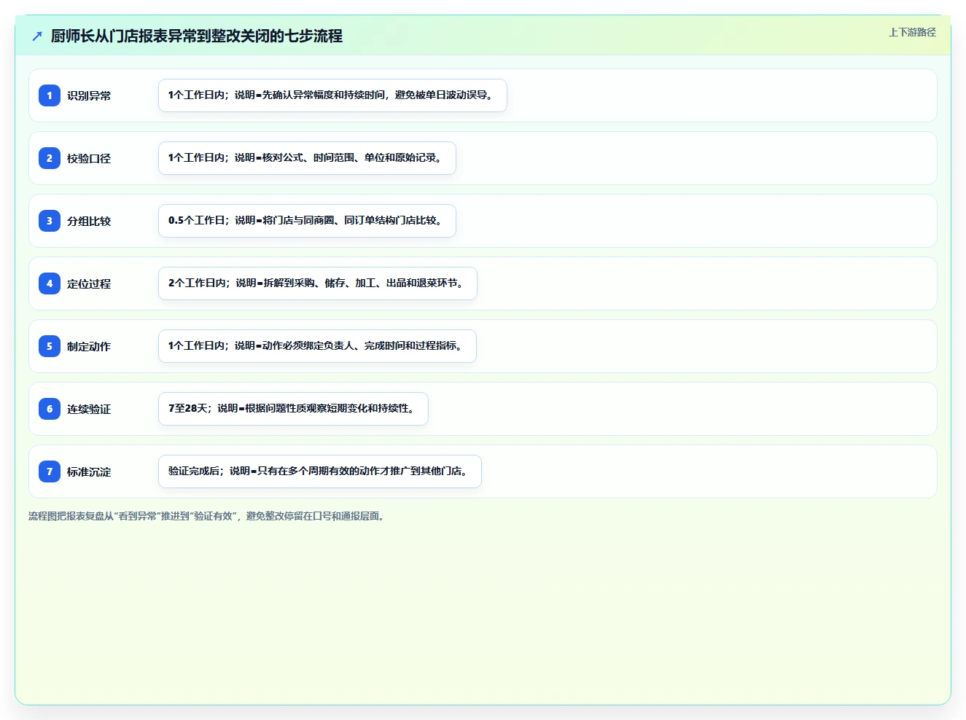Image resolution: width=966 pixels, height=720 pixels.
Task: Click description box about 核对公式、时间范围
Action: click(x=307, y=158)
